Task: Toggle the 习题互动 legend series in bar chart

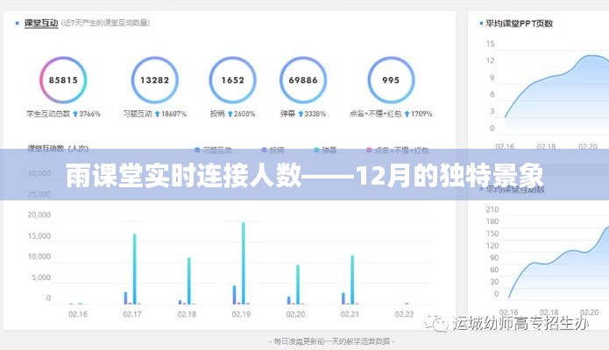Action: [213, 150]
